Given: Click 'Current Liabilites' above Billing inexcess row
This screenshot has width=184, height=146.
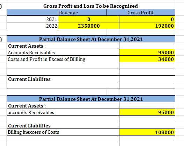Looking at the screenshot, I should click(x=29, y=126).
